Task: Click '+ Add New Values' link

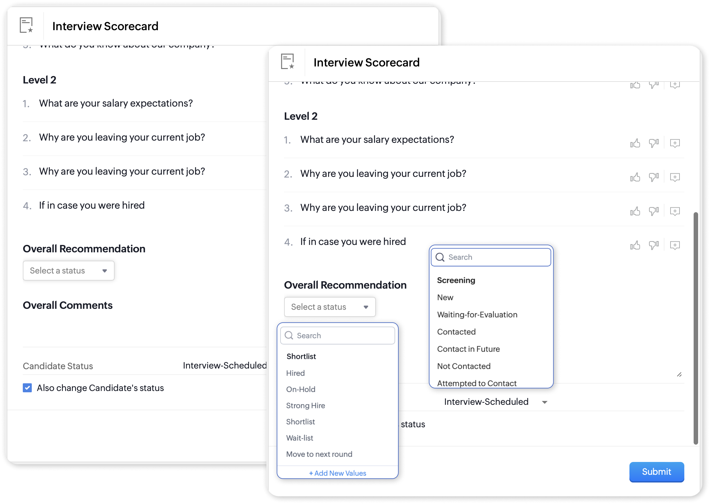Action: [337, 473]
